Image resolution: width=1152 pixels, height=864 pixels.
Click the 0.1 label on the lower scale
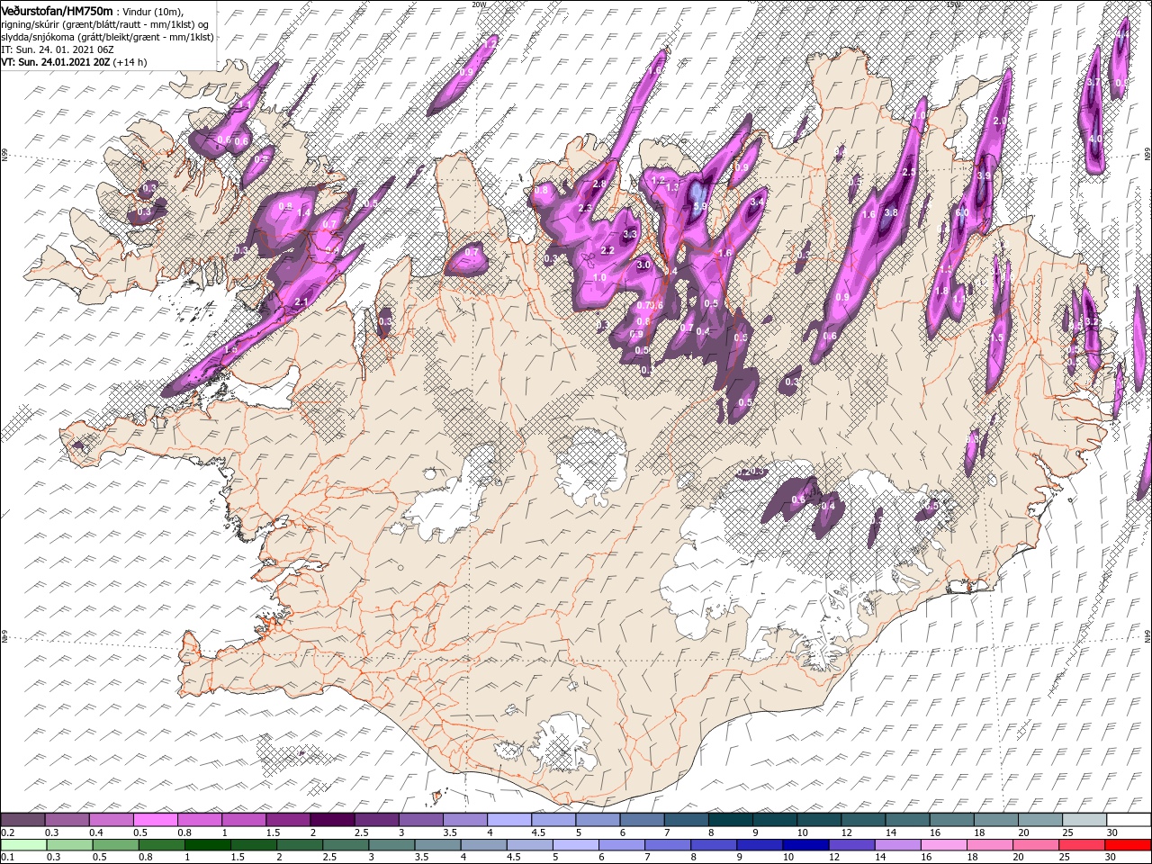click(7, 858)
